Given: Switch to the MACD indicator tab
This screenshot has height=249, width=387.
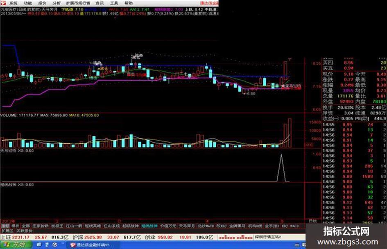Looking at the screenshot, I should 294,226.
